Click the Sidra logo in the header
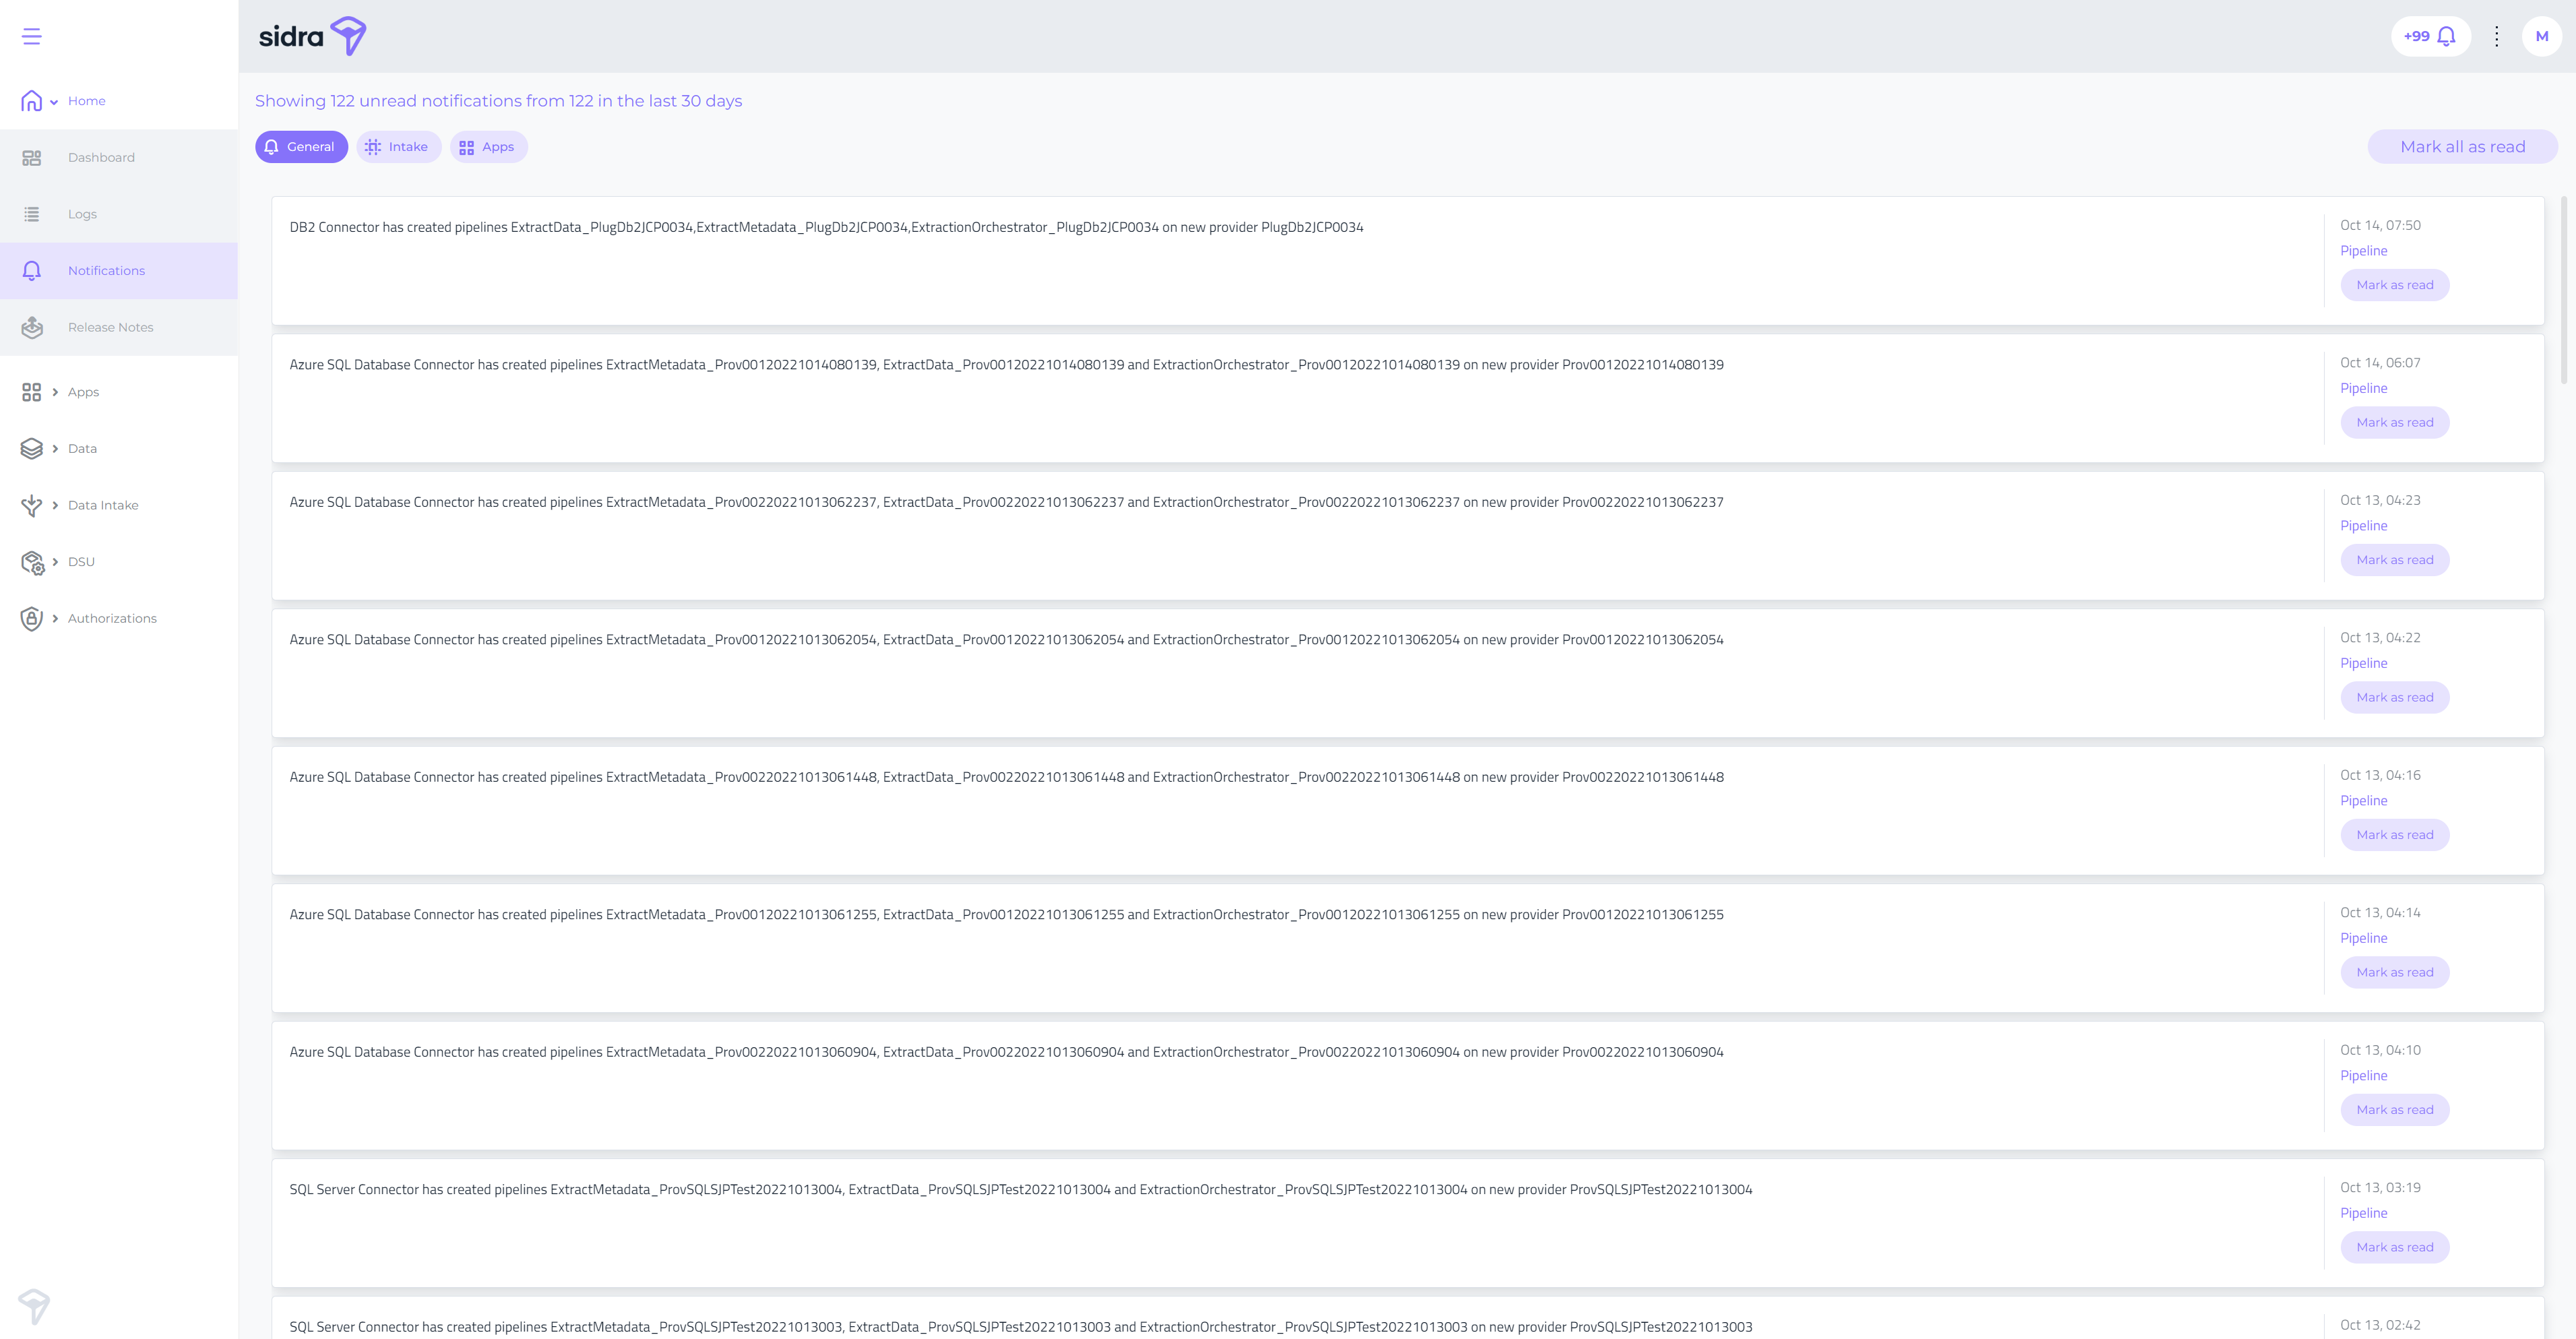Viewport: 2576px width, 1339px height. (312, 37)
